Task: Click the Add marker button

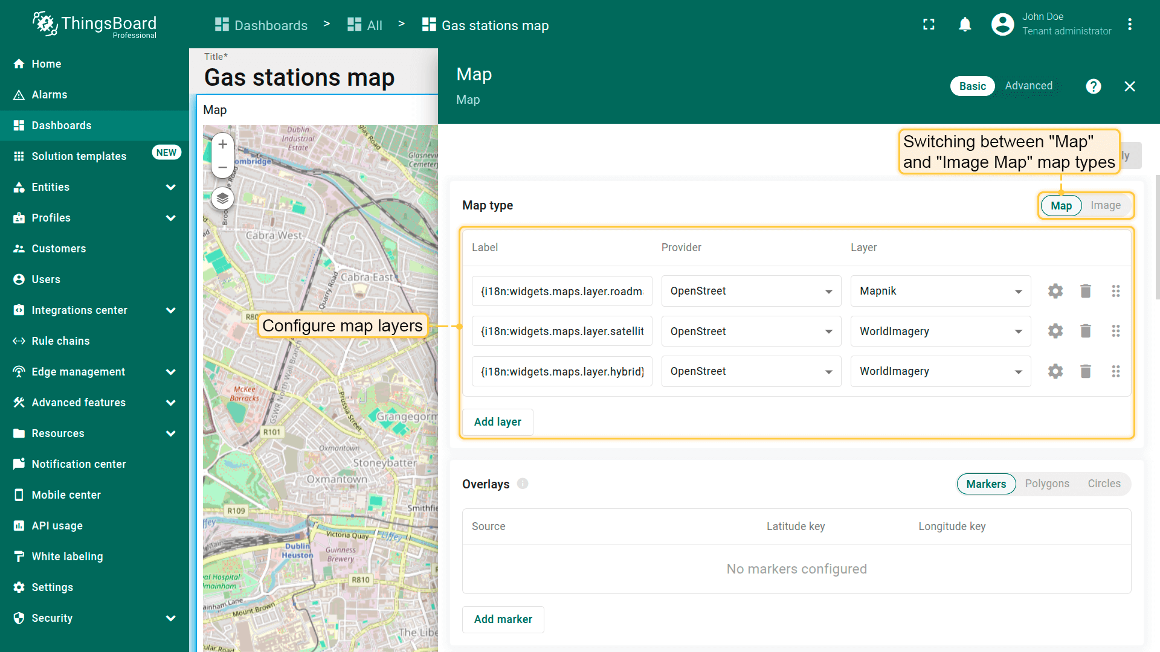Action: coord(503,619)
